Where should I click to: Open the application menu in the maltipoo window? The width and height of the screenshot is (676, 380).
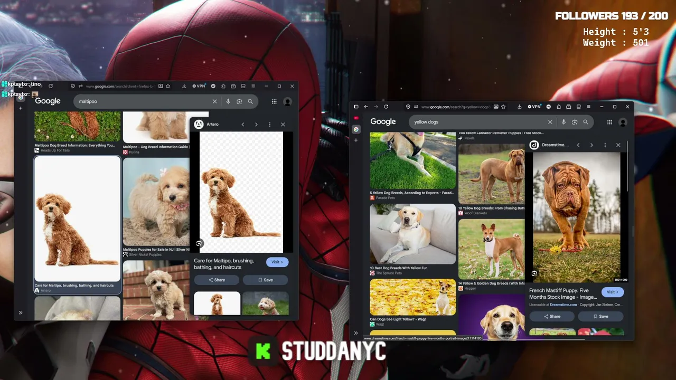click(x=253, y=86)
